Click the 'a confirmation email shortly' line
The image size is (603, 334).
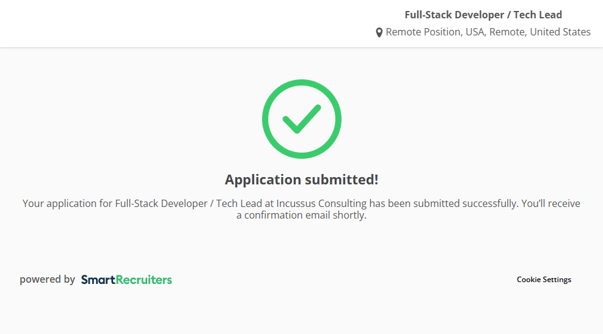click(x=301, y=215)
